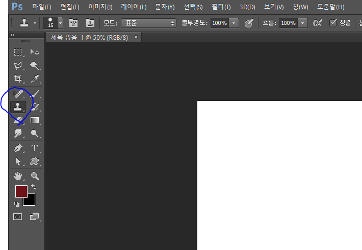Select the Gradient tool
The image size is (362, 250).
tap(35, 121)
